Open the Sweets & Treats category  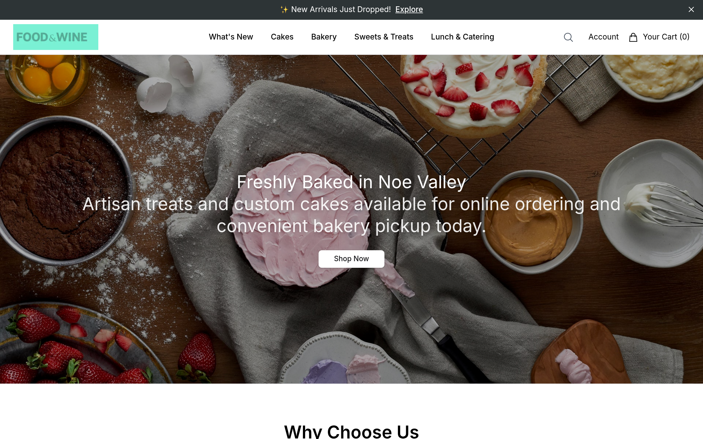click(383, 37)
